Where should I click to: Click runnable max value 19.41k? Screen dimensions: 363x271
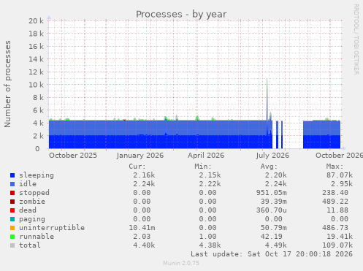click(340, 237)
